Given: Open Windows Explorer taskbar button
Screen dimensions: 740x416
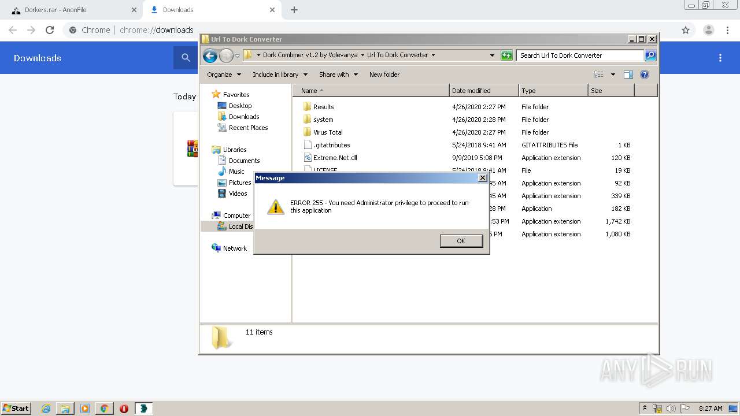Looking at the screenshot, I should click(x=65, y=408).
